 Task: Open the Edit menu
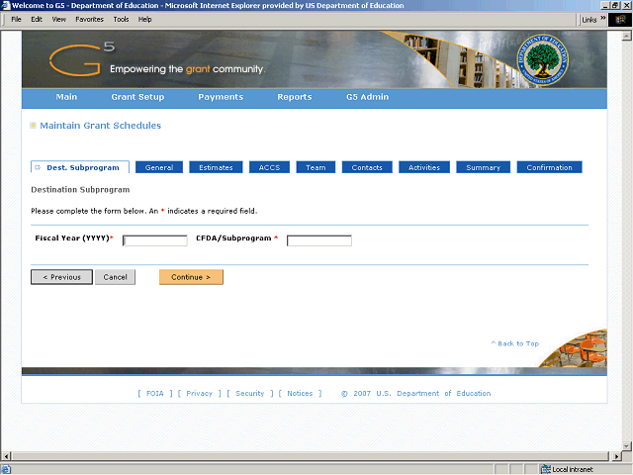[37, 19]
